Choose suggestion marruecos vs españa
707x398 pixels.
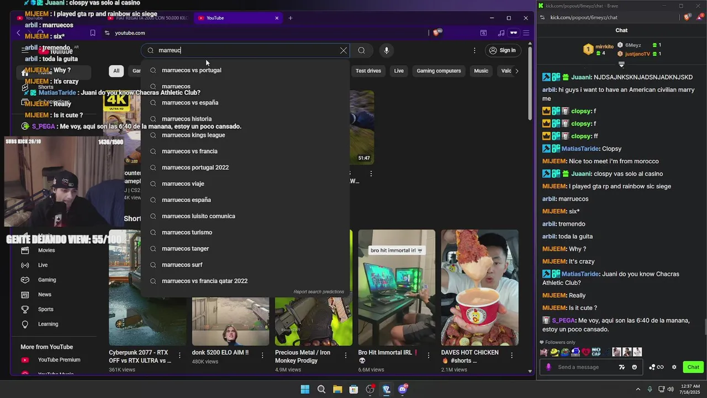pyautogui.click(x=245, y=102)
